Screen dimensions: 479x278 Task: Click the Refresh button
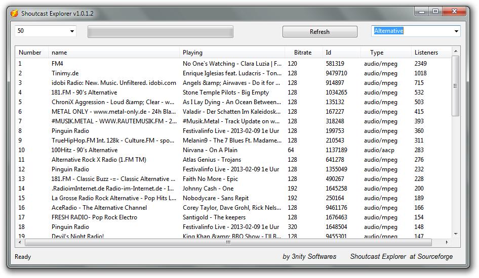point(320,32)
